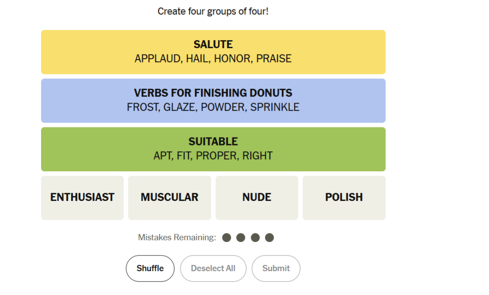Click the 'APT, FIT, PROPER, RIGHT' word list
489x295 pixels.
pyautogui.click(x=213, y=156)
